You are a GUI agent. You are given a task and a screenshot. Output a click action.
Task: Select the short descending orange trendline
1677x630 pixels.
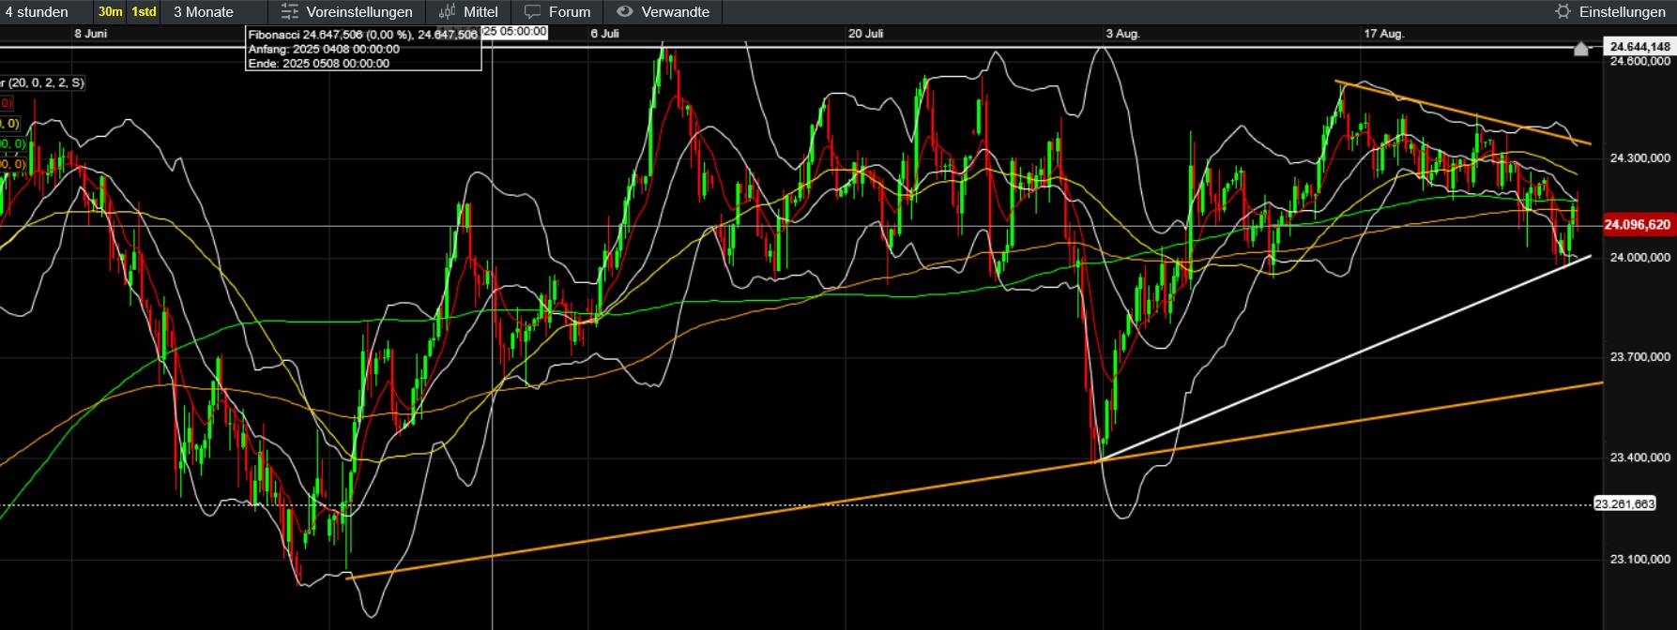click(1464, 113)
